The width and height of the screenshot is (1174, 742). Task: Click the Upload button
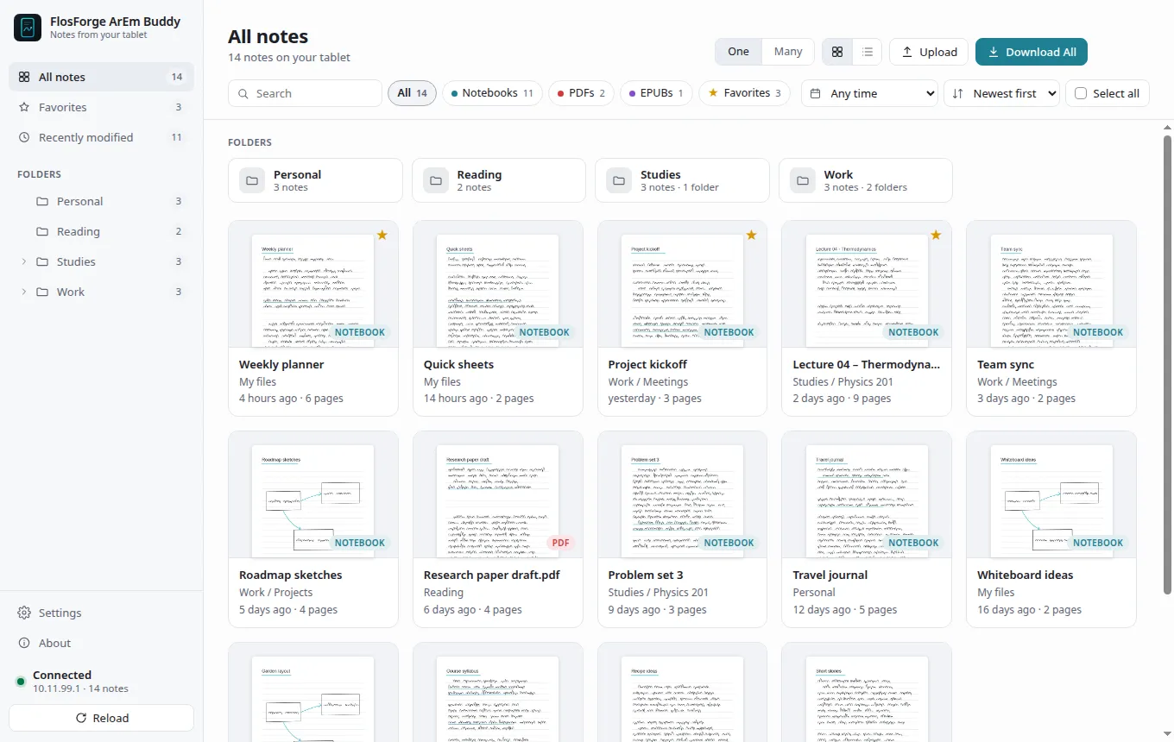coord(929,52)
